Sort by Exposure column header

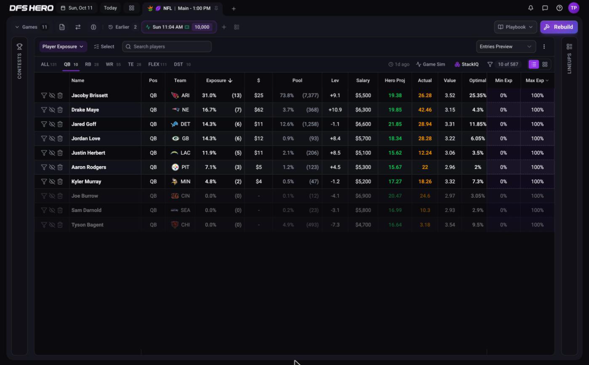[219, 80]
